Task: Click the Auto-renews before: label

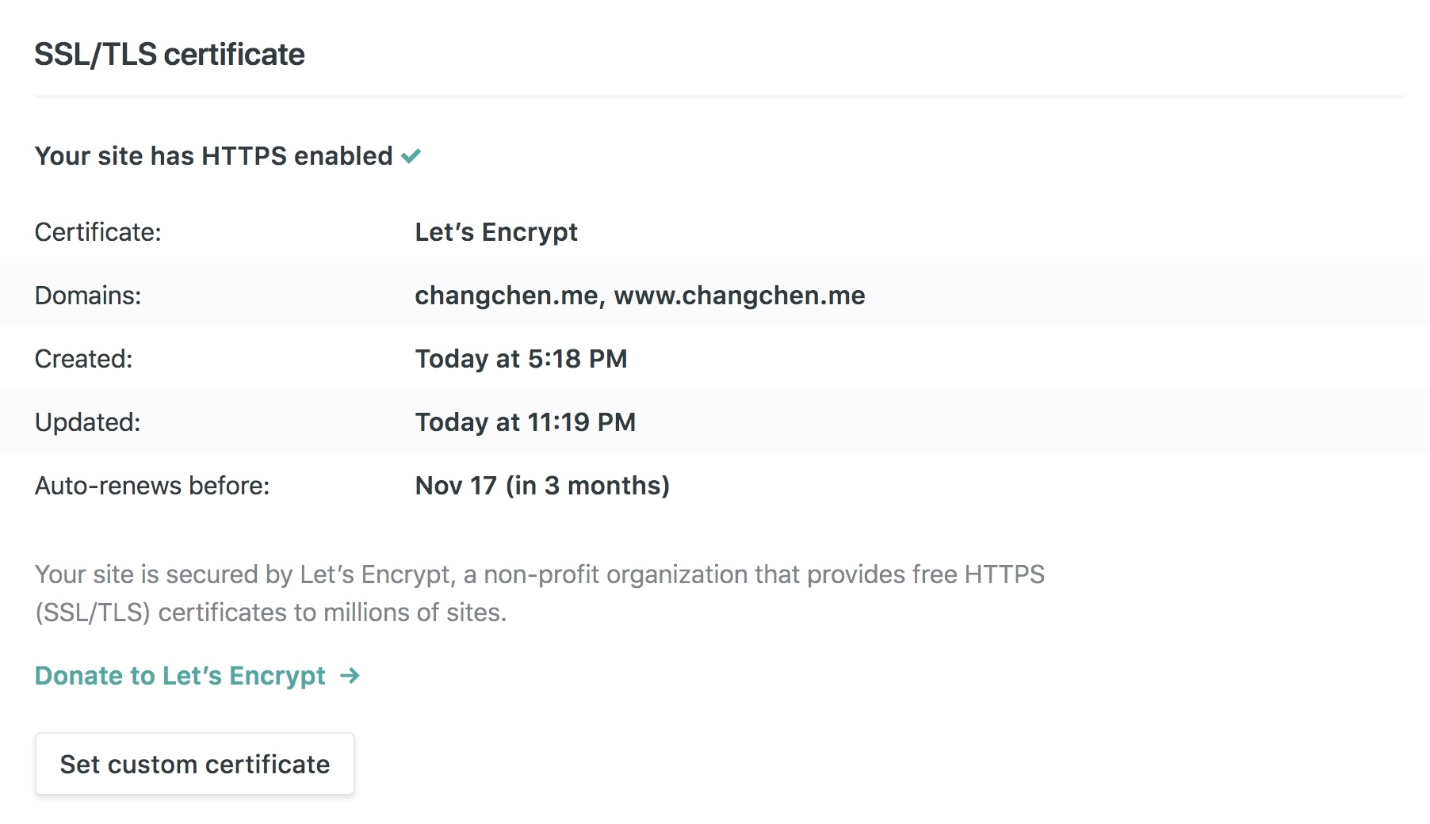Action: 152,486
